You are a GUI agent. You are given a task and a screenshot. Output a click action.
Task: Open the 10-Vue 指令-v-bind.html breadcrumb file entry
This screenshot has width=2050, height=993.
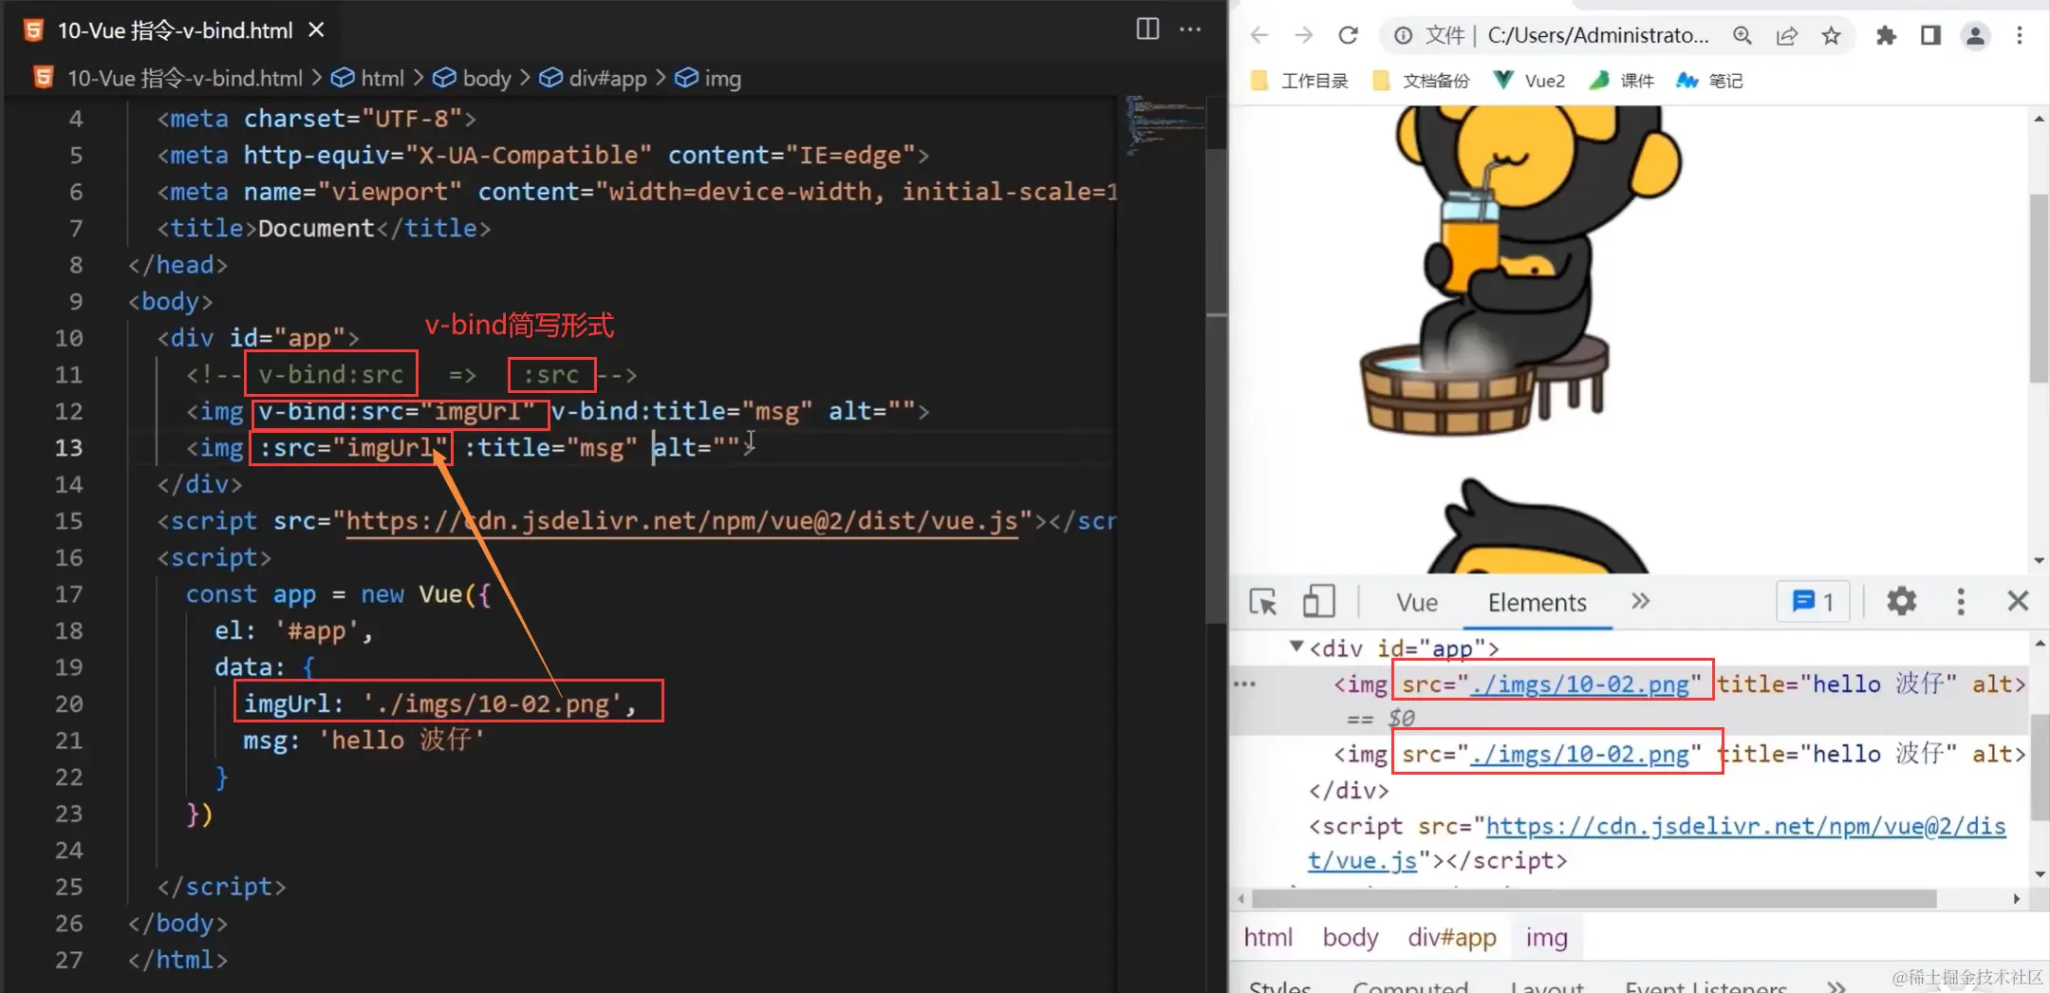168,78
